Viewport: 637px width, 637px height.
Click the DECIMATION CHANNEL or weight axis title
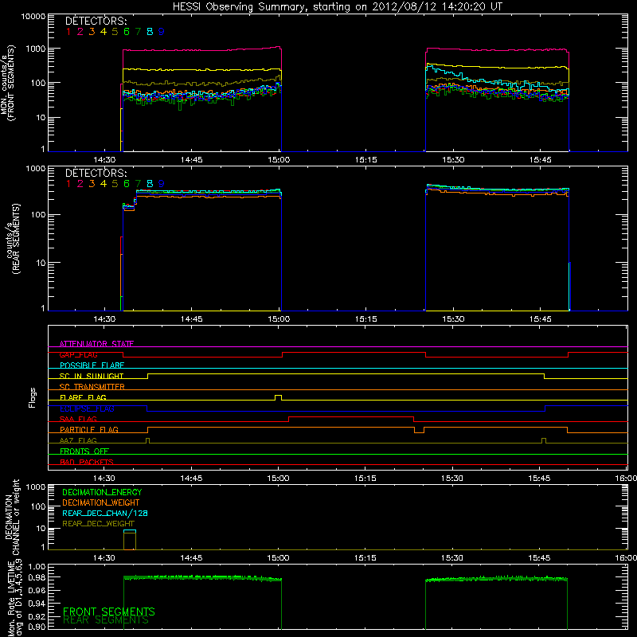pos(12,517)
